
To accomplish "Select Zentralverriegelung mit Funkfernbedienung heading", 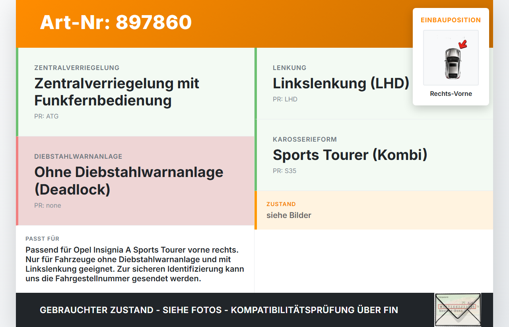I will pos(117,91).
